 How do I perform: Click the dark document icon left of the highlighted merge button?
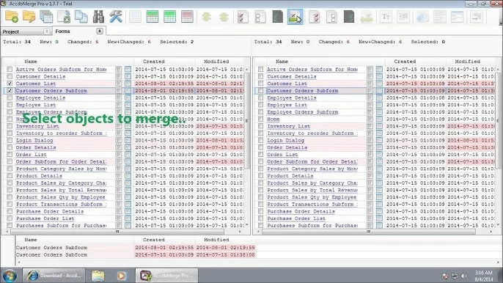(x=277, y=16)
